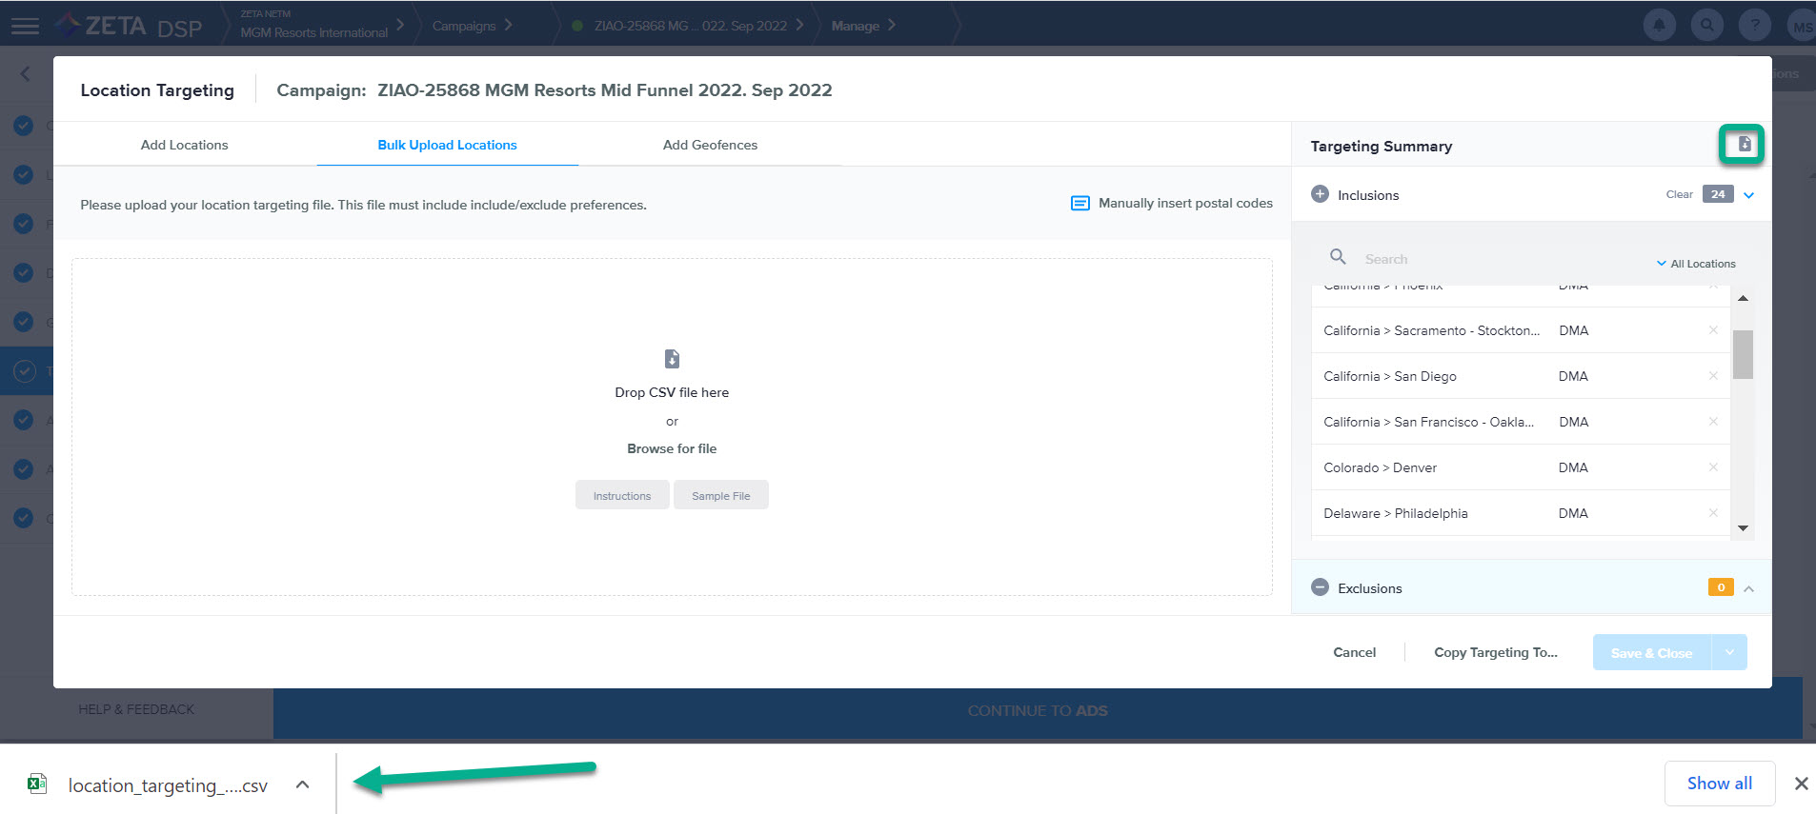Screen dimensions: 1816x814
Task: Click the Search field in Targeting Summary
Action: click(x=1496, y=259)
